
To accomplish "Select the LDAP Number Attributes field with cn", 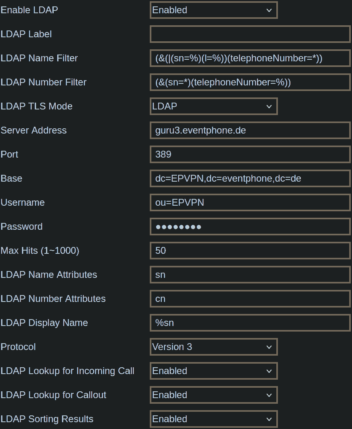I will [x=250, y=299].
